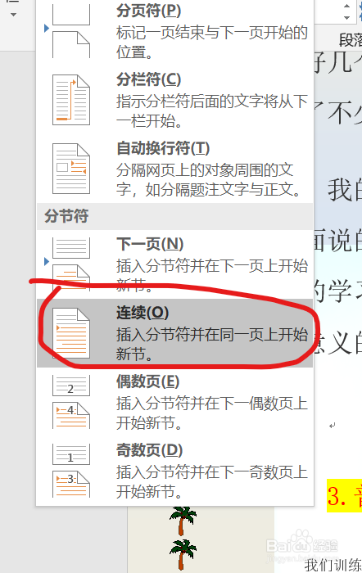362x573 pixels.
Task: Select the Text Wrapping 自动换行符(T) option
Action: (x=174, y=169)
